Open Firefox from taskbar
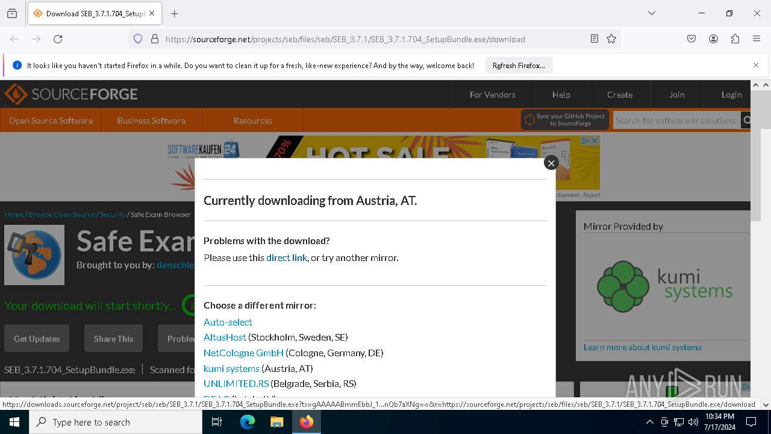 click(307, 422)
